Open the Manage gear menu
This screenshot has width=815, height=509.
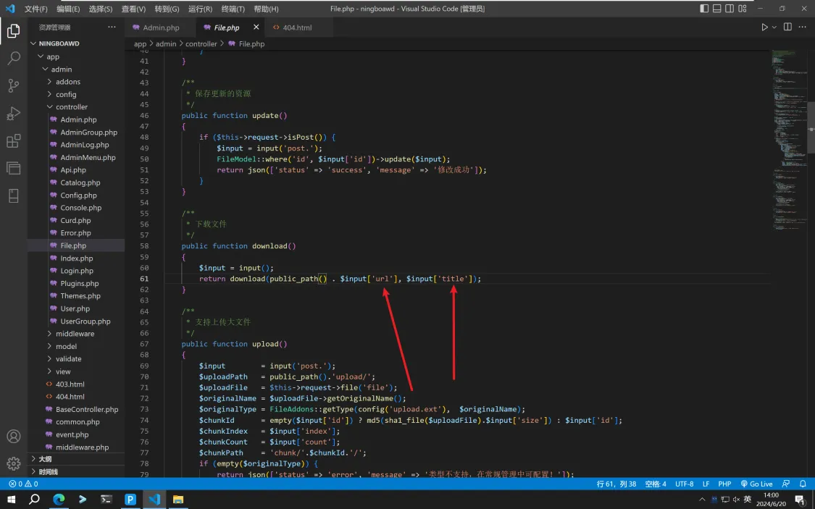(x=14, y=463)
